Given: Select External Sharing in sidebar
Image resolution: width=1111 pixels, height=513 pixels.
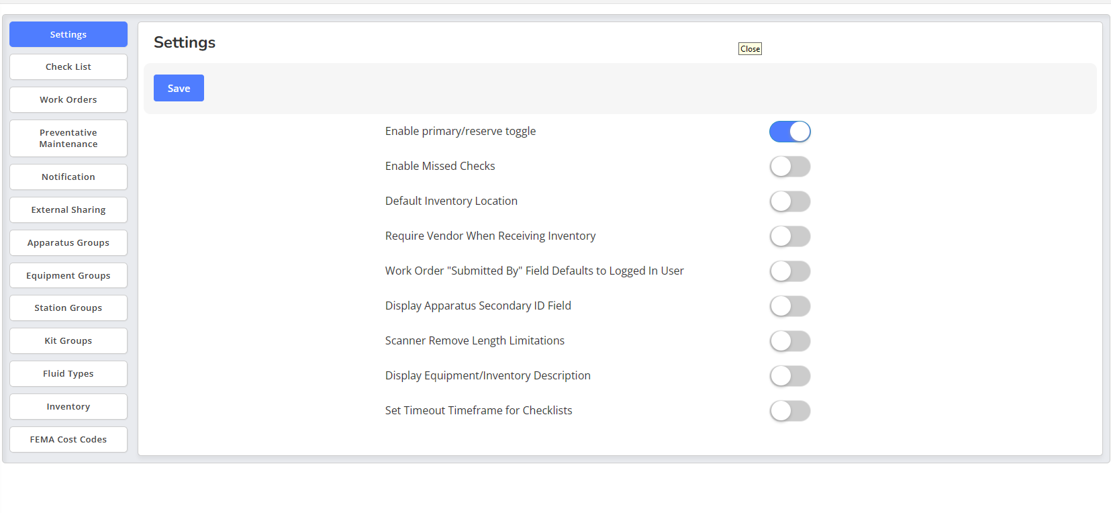Looking at the screenshot, I should point(68,210).
